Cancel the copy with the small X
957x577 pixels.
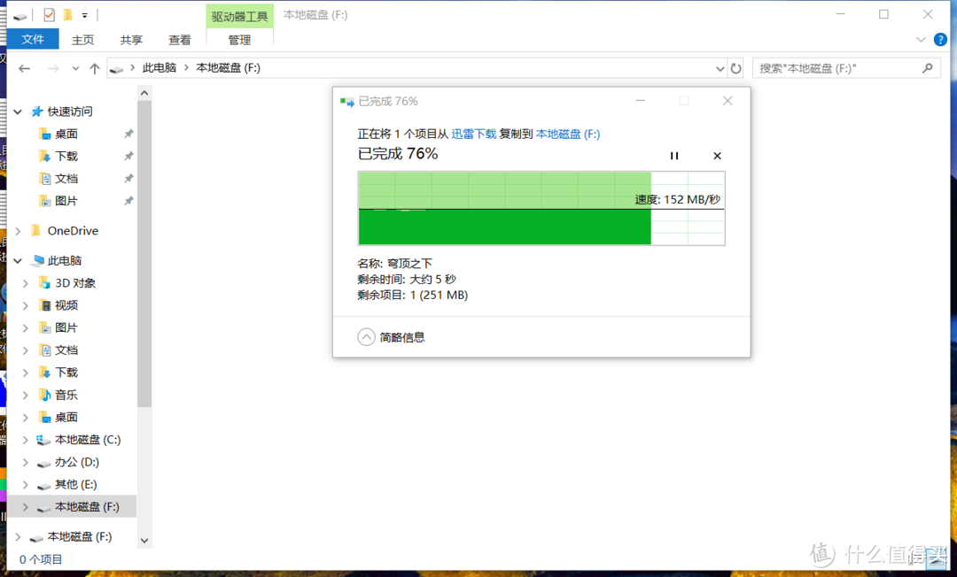point(717,156)
